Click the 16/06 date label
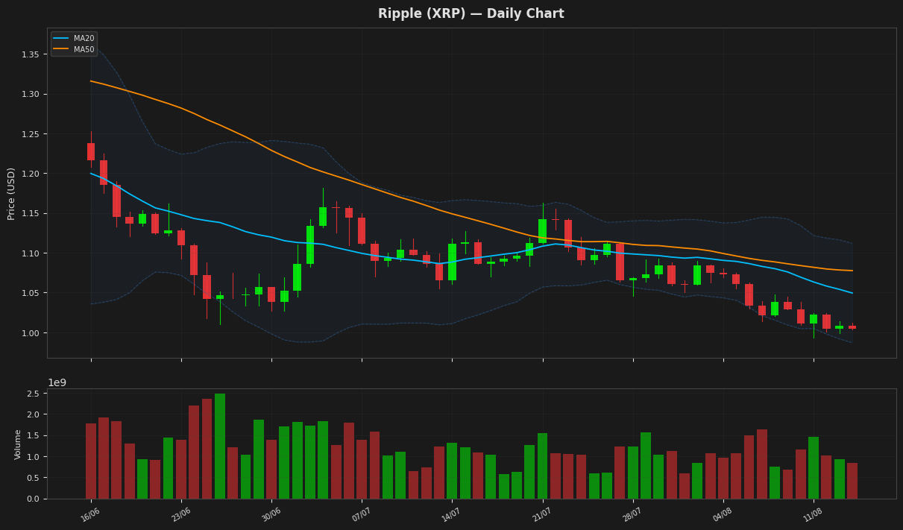This screenshot has height=530, width=903. click(91, 515)
